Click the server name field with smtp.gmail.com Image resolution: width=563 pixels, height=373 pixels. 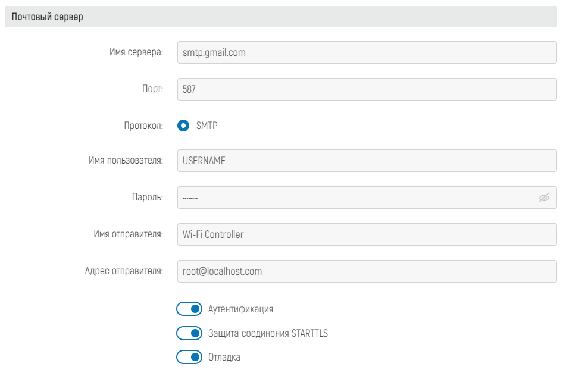click(x=367, y=52)
